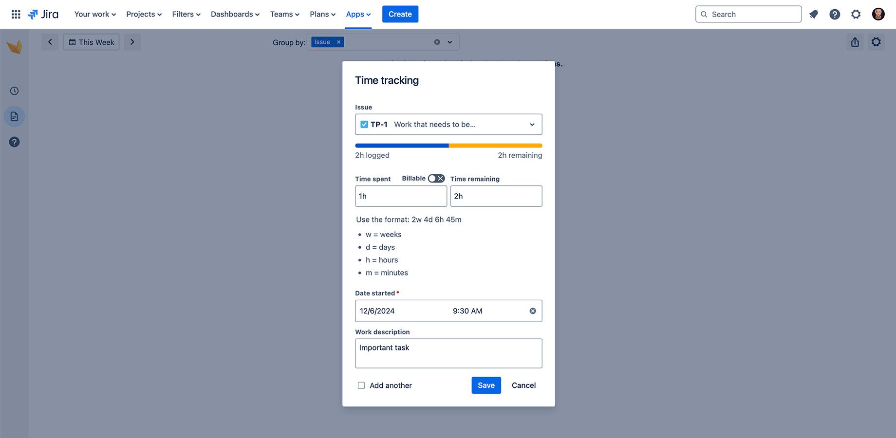Open the sidebar help icon

(15, 142)
